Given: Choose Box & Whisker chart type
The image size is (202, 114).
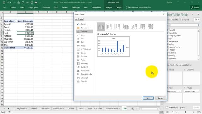Looking at the screenshot, I should [85, 74].
